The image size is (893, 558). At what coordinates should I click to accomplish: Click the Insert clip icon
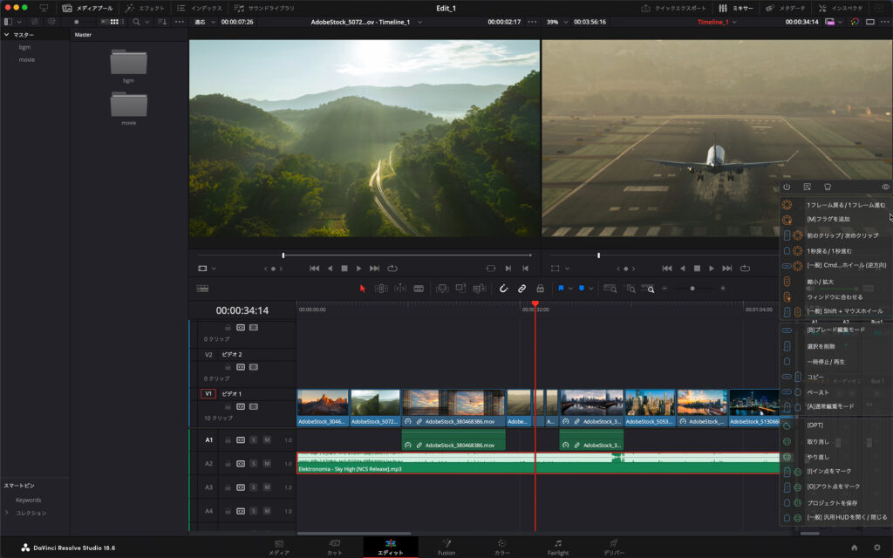pyautogui.click(x=442, y=289)
